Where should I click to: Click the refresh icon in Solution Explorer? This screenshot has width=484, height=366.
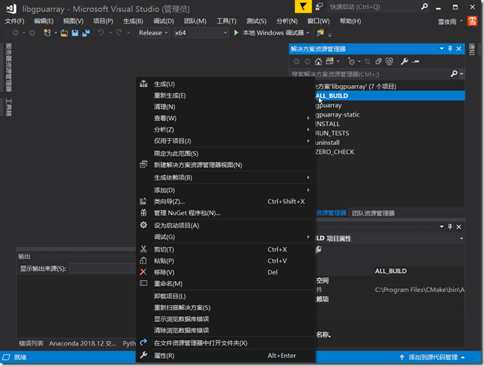[367, 62]
